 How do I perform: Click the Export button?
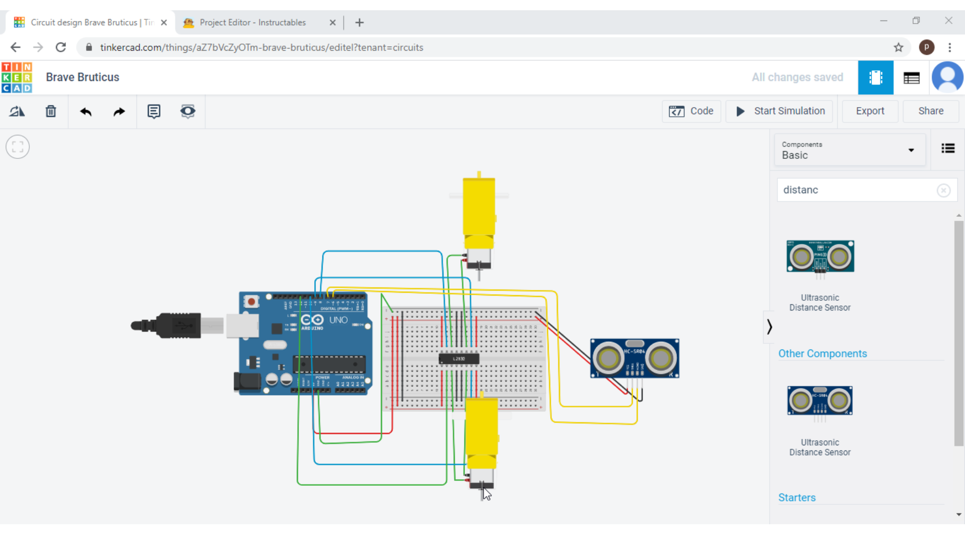[x=870, y=111]
